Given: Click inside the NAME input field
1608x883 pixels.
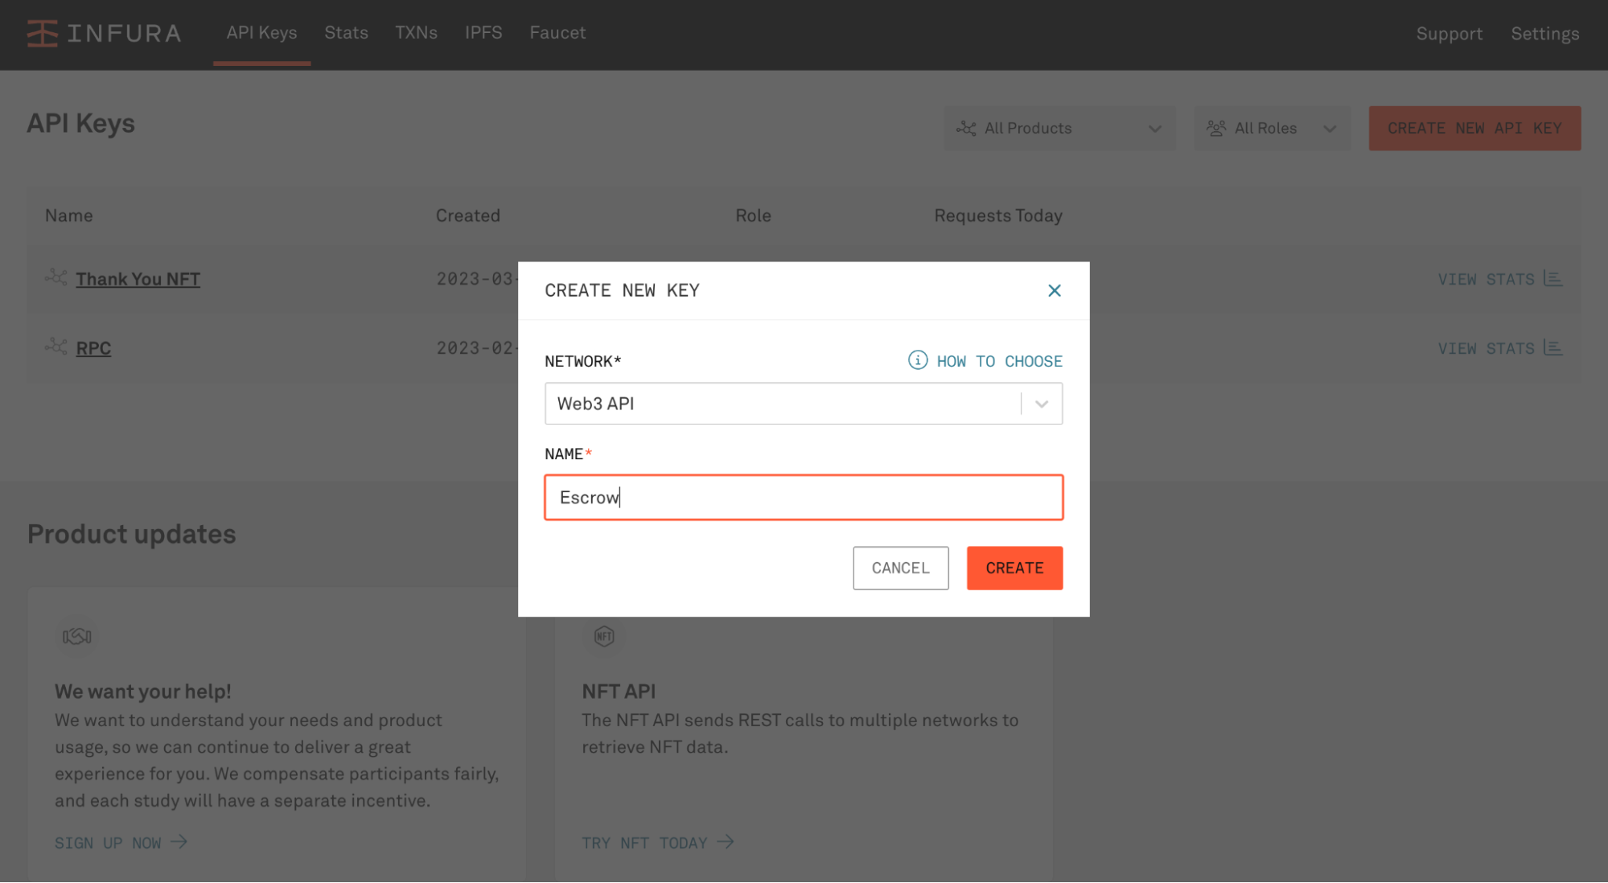Looking at the screenshot, I should tap(803, 497).
